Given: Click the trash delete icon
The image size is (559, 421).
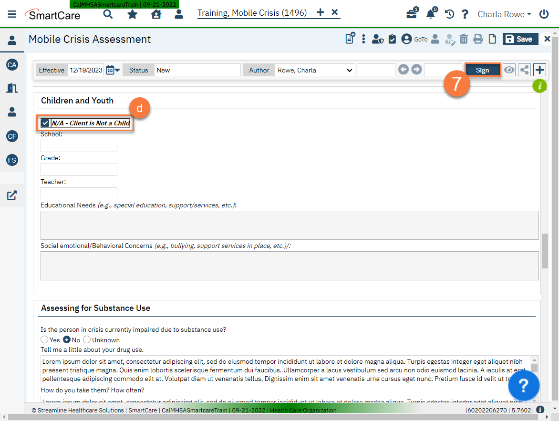Looking at the screenshot, I should (464, 40).
